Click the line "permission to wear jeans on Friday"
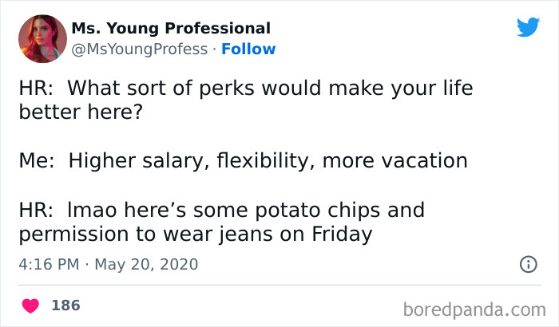 pyautogui.click(x=196, y=234)
